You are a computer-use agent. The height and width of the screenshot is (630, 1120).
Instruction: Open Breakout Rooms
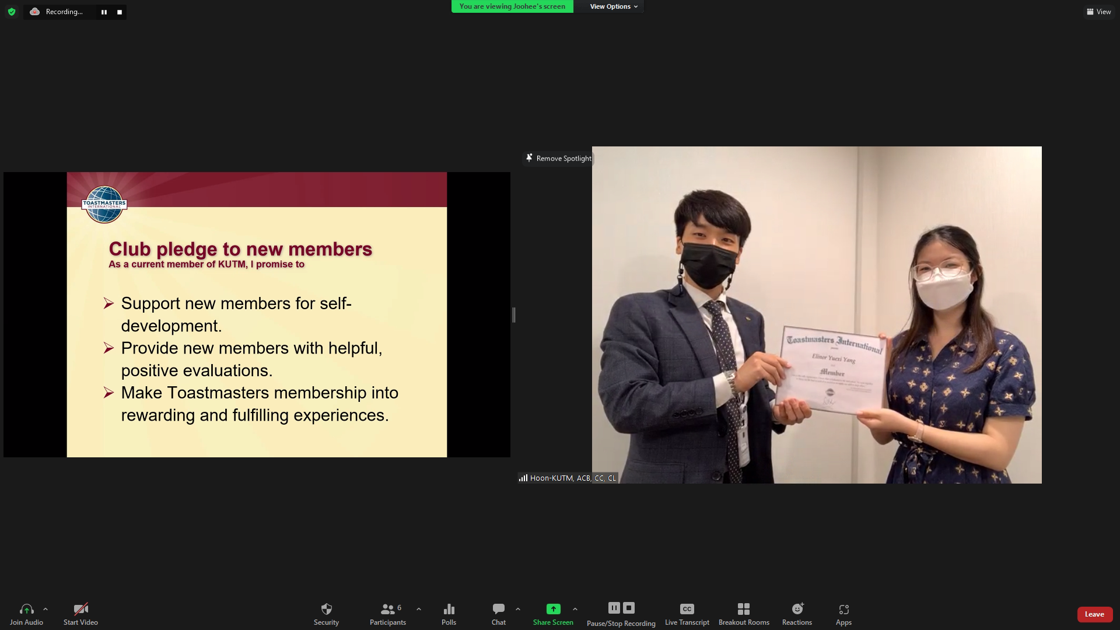(744, 614)
